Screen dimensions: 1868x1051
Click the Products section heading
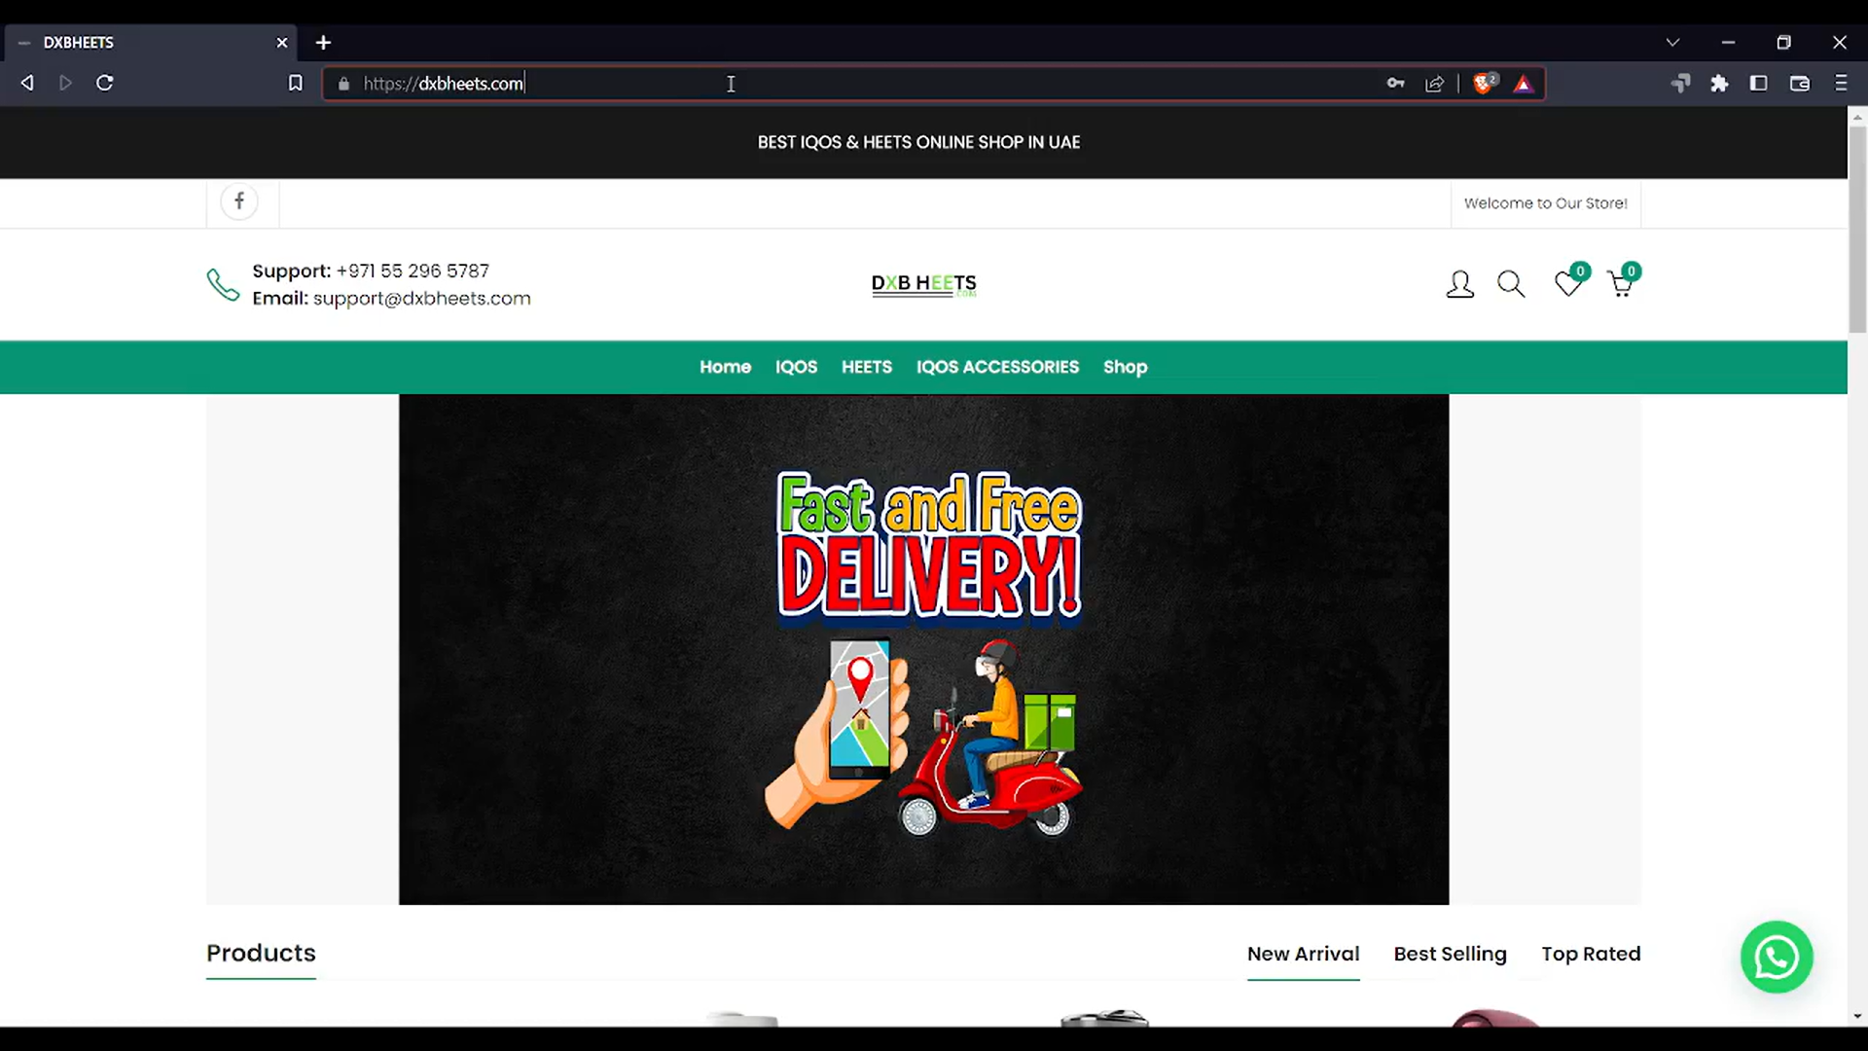coord(261,953)
